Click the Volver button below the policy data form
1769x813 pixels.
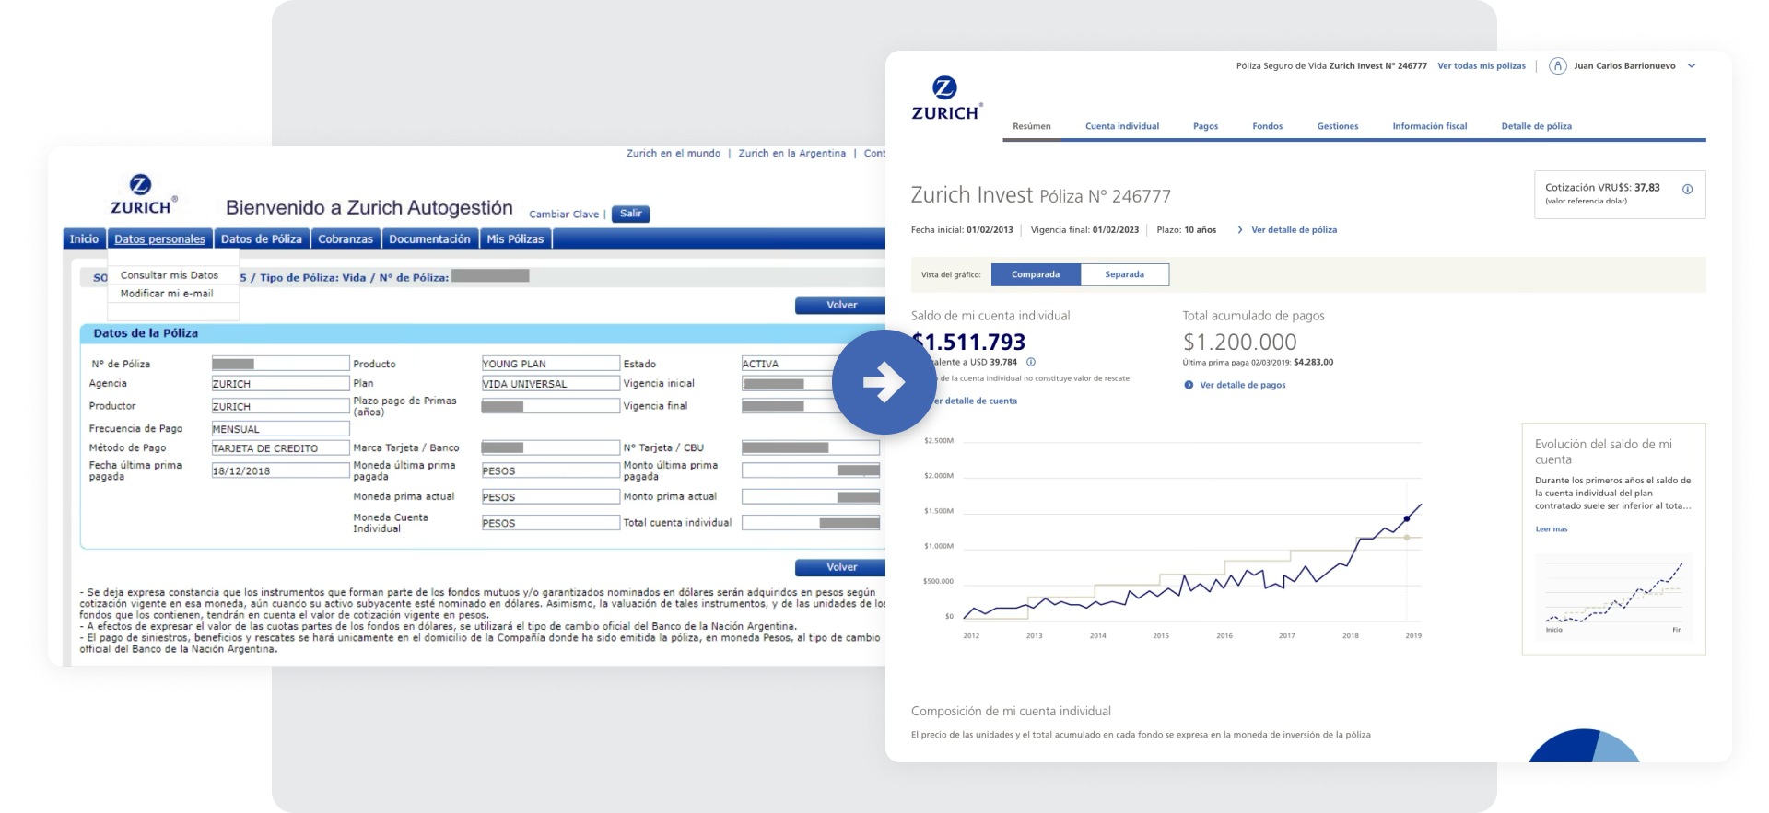(840, 568)
